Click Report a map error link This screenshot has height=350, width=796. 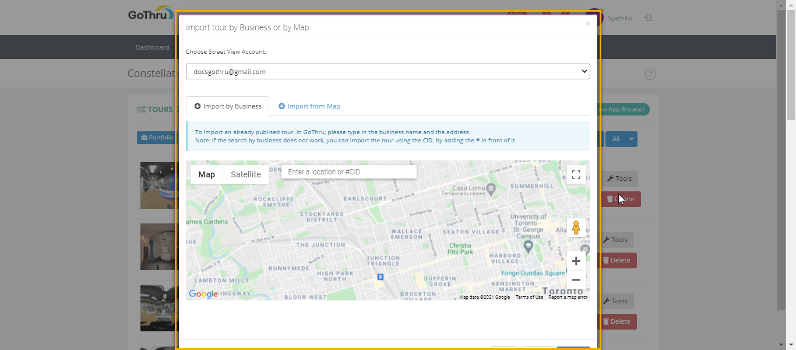click(x=568, y=297)
